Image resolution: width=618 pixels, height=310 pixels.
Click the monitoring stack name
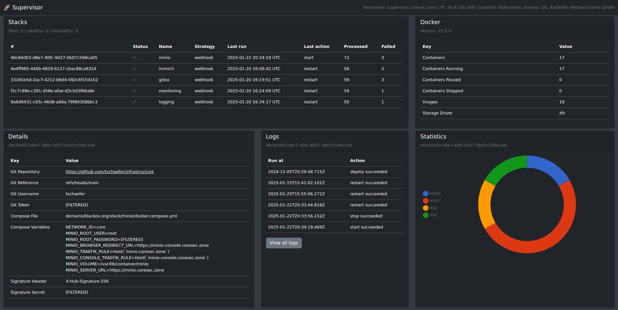coord(170,91)
